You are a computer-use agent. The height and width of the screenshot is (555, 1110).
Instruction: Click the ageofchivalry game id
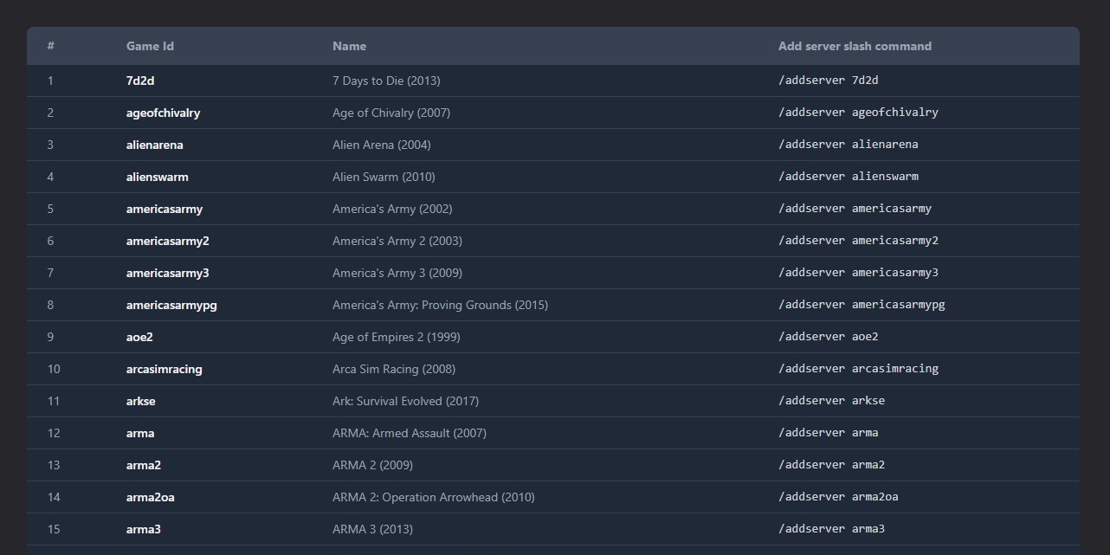[163, 113]
